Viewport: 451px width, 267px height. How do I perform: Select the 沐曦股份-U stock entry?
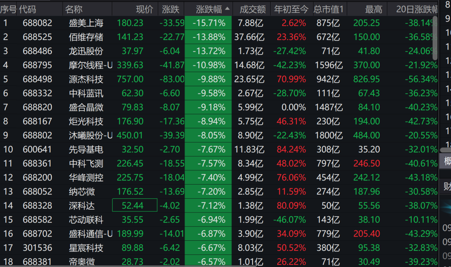pyautogui.click(x=91, y=135)
